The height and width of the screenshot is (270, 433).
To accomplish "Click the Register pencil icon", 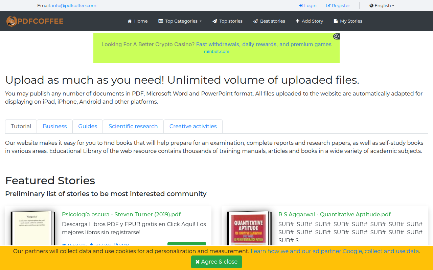I will tap(328, 5).
